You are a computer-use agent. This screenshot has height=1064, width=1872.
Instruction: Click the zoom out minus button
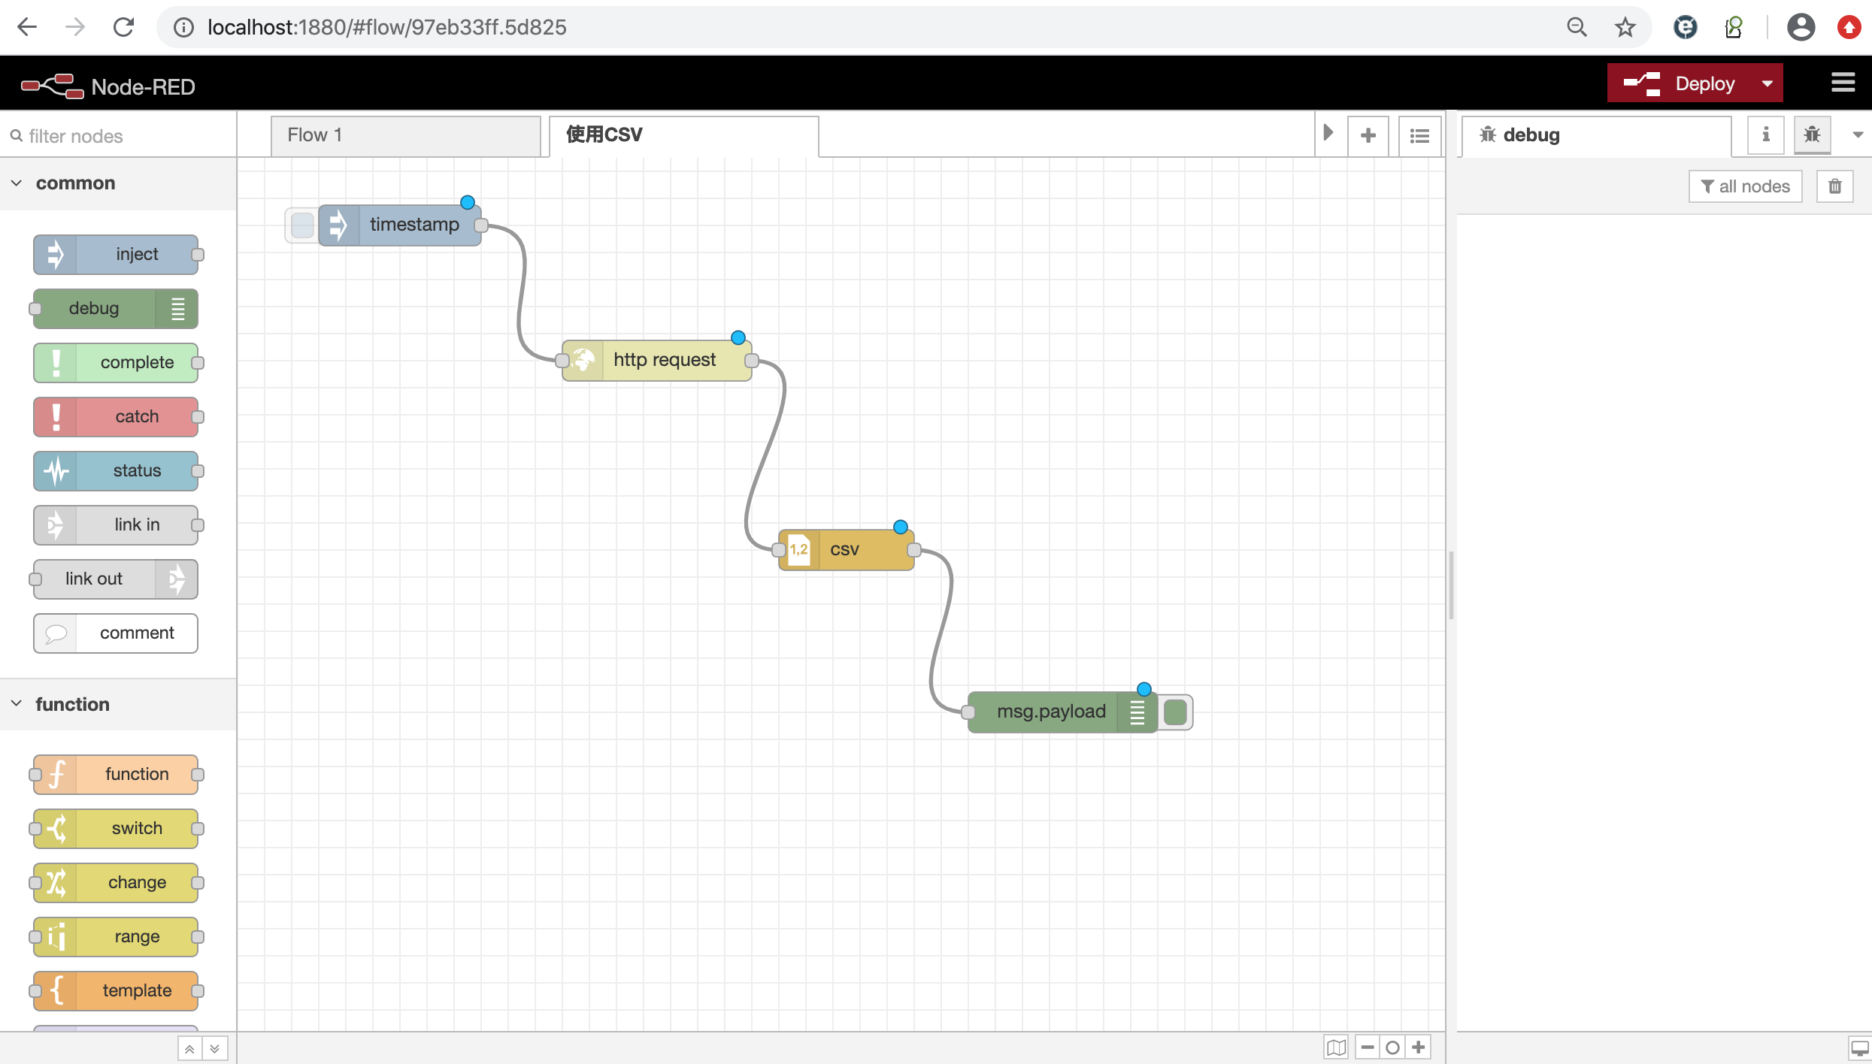click(x=1368, y=1047)
